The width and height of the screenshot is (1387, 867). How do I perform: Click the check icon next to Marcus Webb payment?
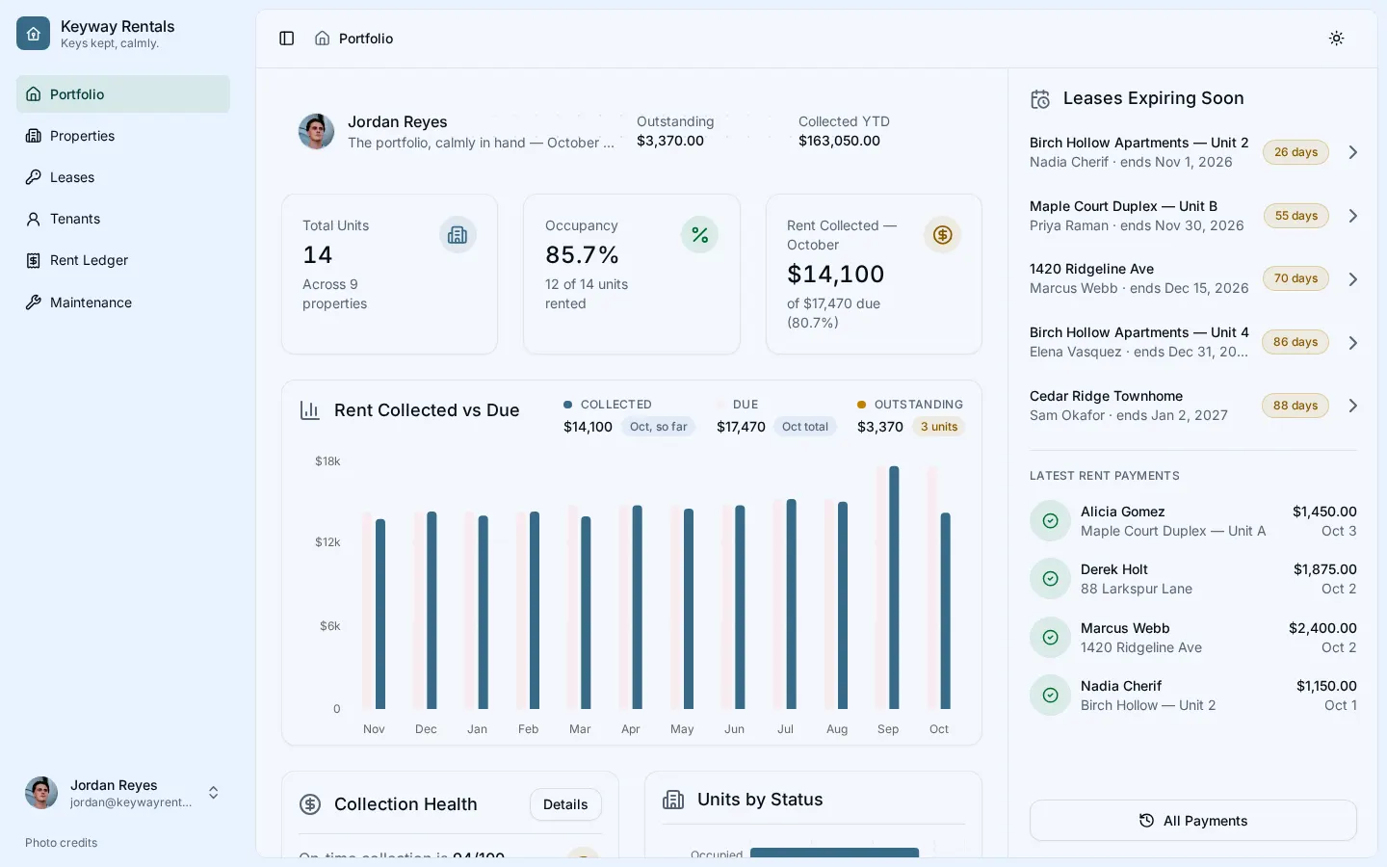point(1051,638)
